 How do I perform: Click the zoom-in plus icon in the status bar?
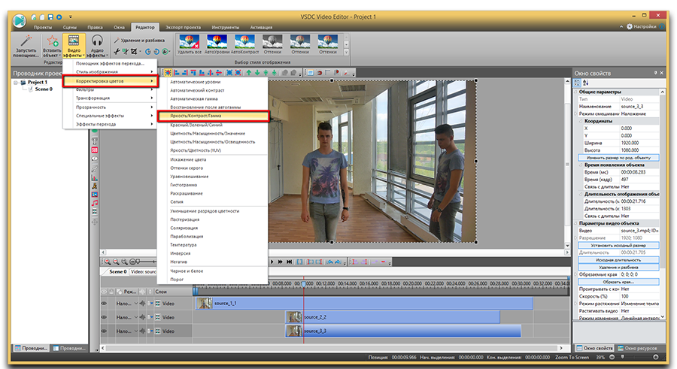[656, 357]
